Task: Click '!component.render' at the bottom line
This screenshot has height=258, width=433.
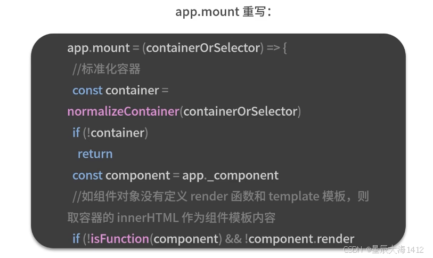Action: [299, 239]
